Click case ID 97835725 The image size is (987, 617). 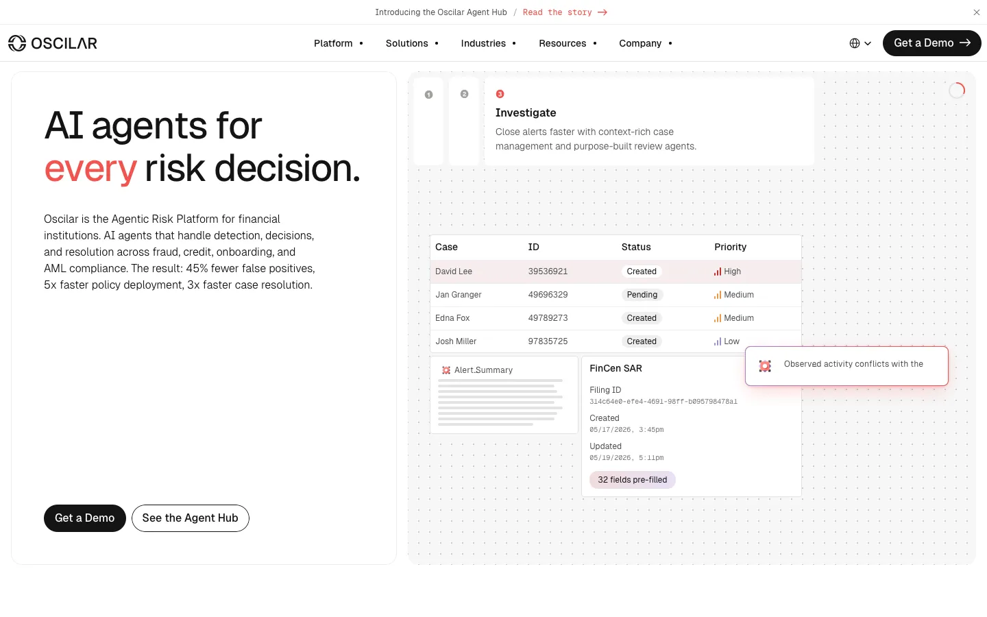pyautogui.click(x=548, y=341)
